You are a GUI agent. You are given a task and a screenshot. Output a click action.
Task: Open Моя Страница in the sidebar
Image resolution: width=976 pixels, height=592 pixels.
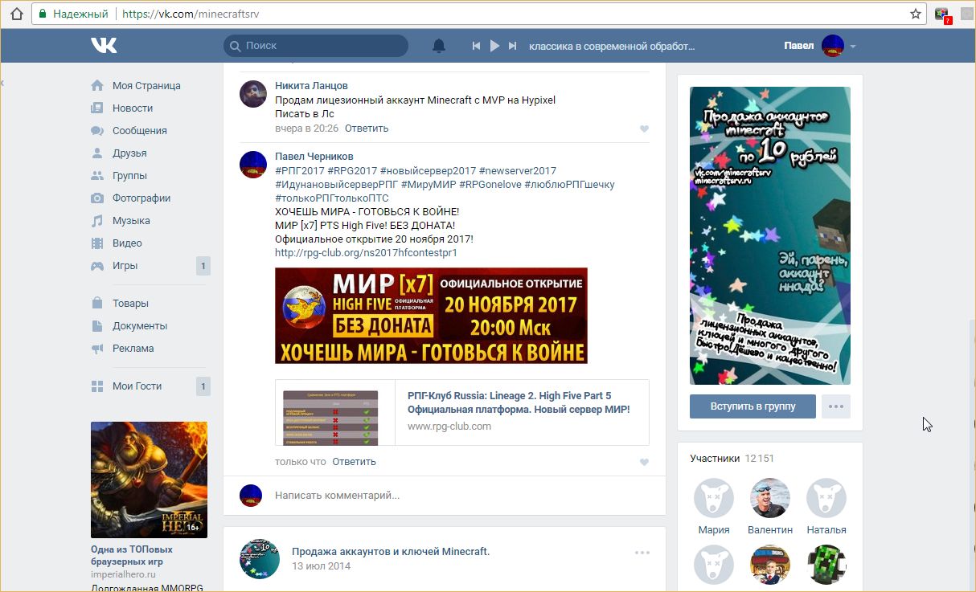[x=146, y=85]
